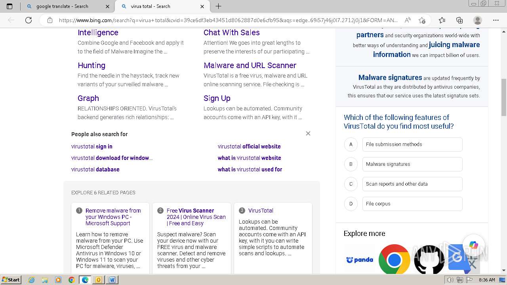Open the Intelligence link
507x285 pixels.
pyautogui.click(x=98, y=32)
